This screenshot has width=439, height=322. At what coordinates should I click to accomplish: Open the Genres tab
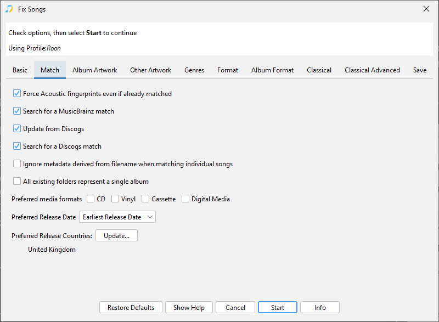194,70
